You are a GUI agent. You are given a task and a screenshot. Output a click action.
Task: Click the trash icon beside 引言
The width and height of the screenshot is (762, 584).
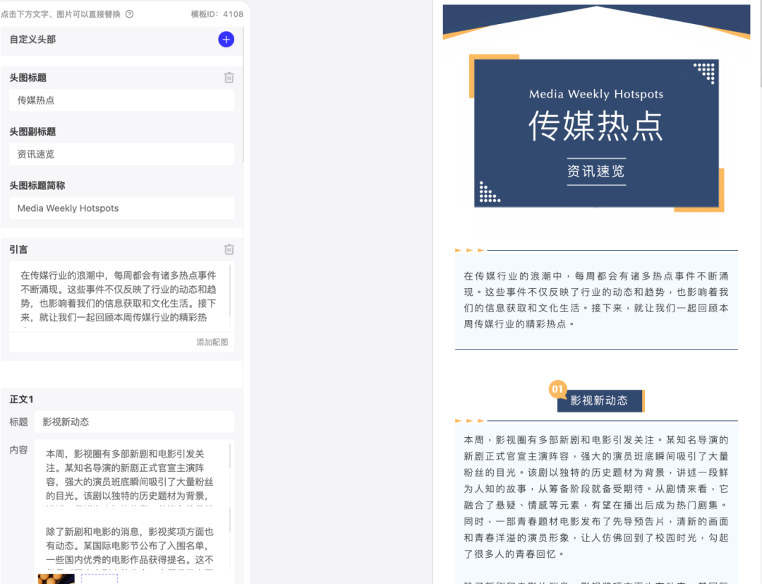coord(229,249)
